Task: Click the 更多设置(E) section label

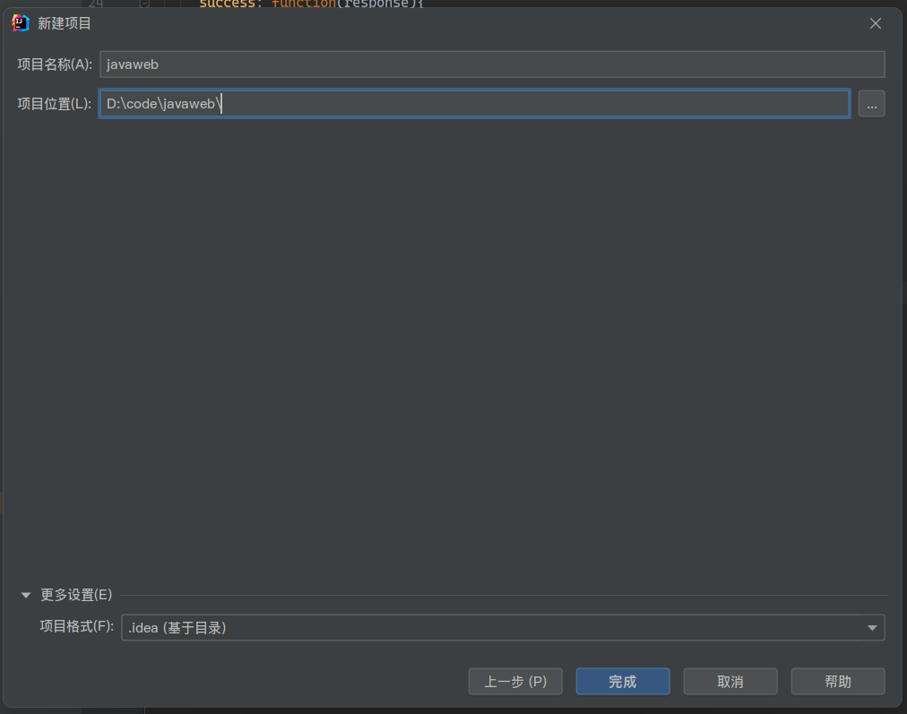Action: point(76,595)
